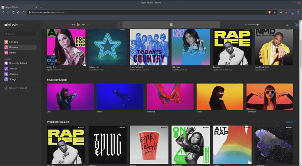
Task: Show library Songs
Action: pos(20,79)
